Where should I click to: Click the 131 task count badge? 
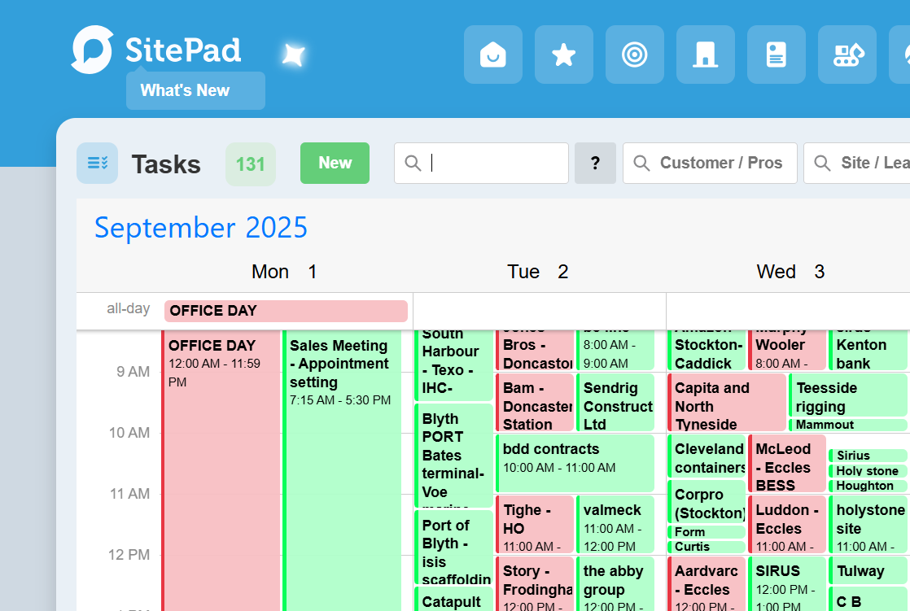pos(251,164)
